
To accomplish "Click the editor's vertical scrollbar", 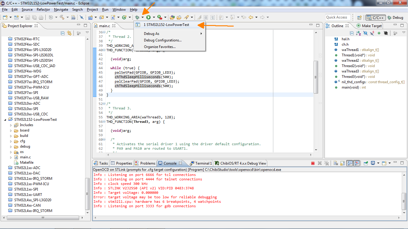I will click(x=316, y=78).
